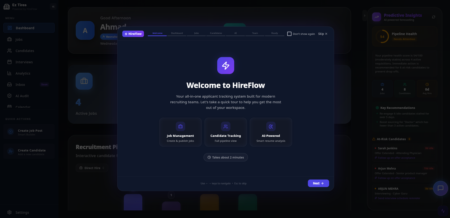This screenshot has width=450, height=218.
Task: Click the 8 Candidates stat tile
Action: click(405, 89)
